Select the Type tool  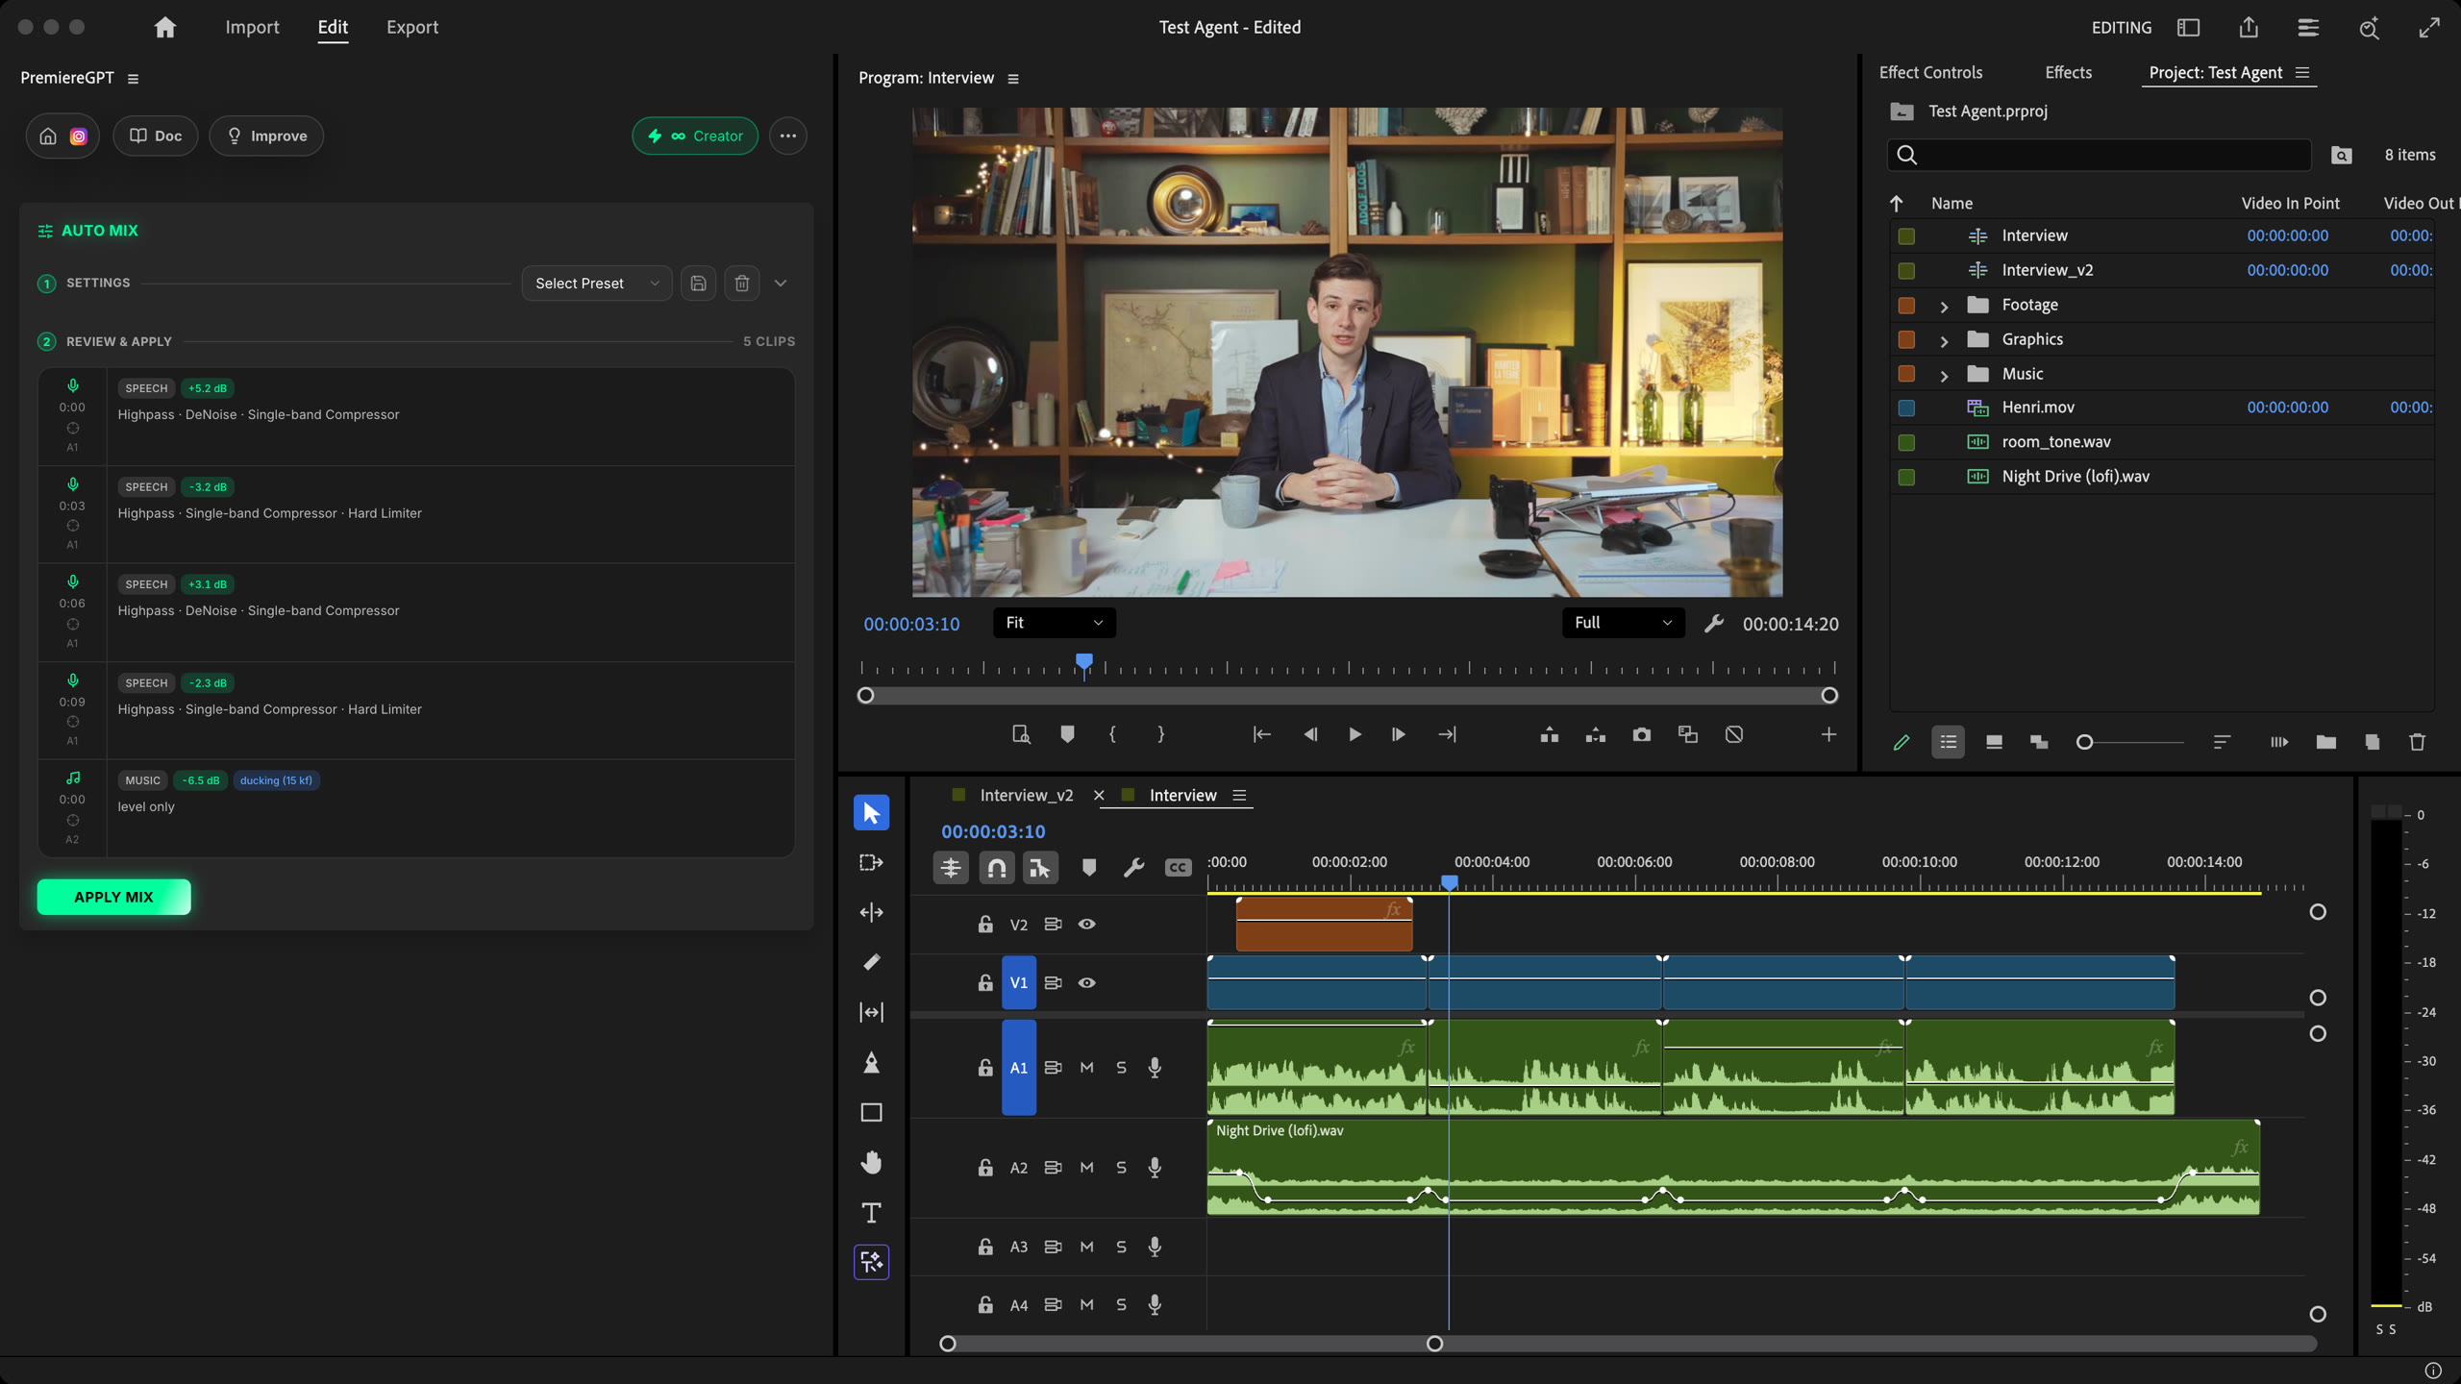coord(871,1213)
